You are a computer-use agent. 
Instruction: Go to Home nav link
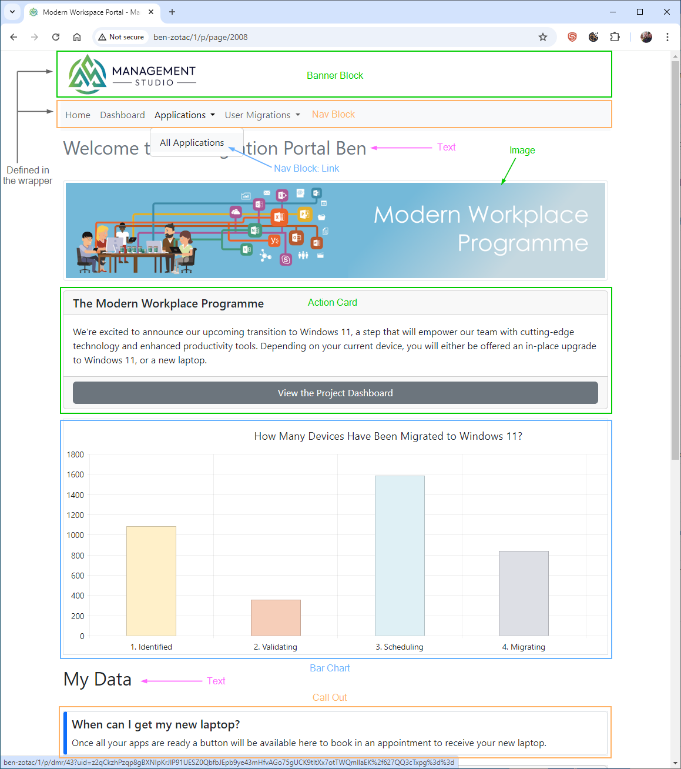78,115
